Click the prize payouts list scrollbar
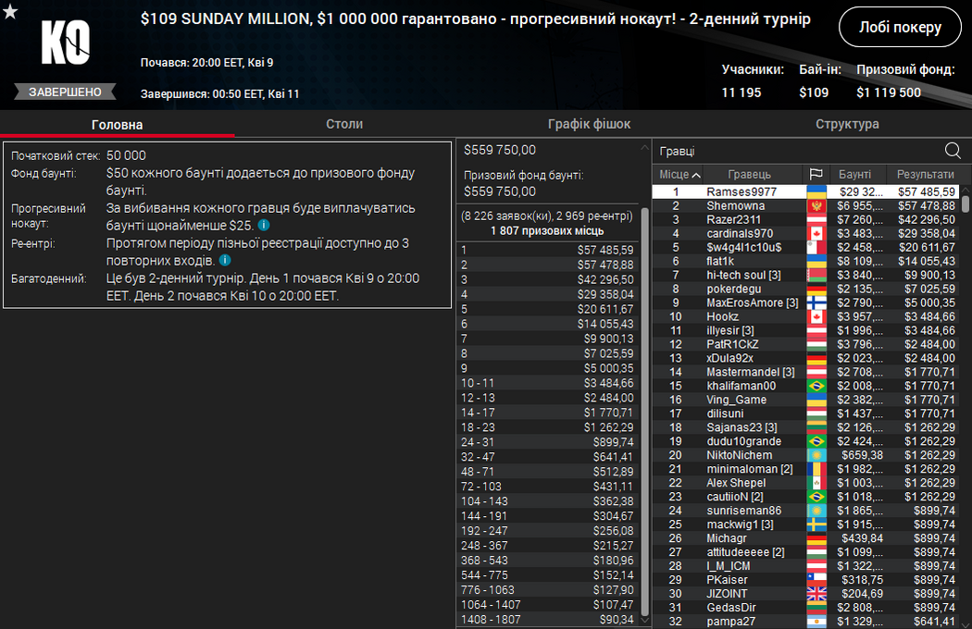The height and width of the screenshot is (629, 972). (x=645, y=407)
